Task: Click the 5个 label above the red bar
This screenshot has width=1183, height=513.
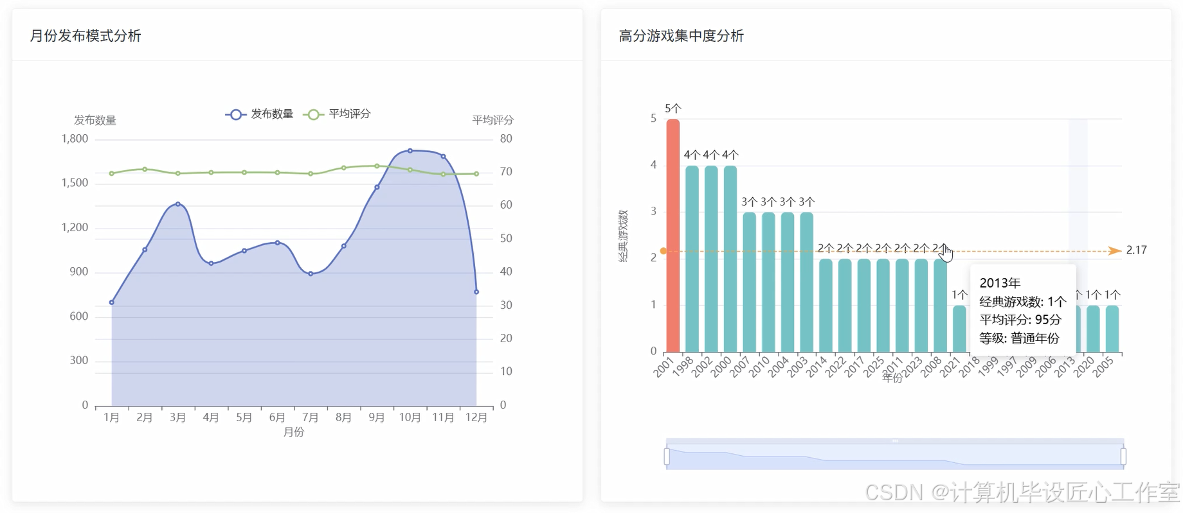Action: coord(673,109)
